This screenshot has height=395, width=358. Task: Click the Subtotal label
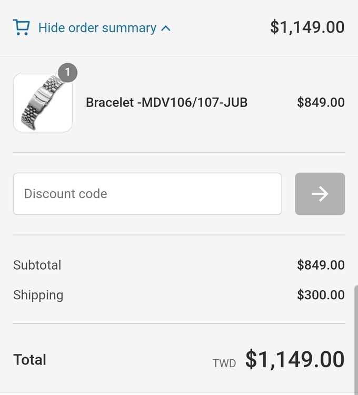[x=37, y=265]
